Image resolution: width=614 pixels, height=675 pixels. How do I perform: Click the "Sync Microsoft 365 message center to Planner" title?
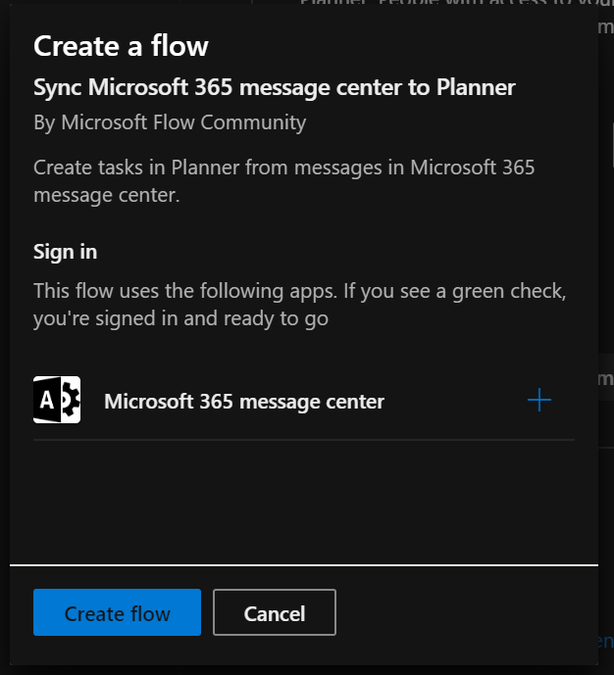[x=275, y=87]
